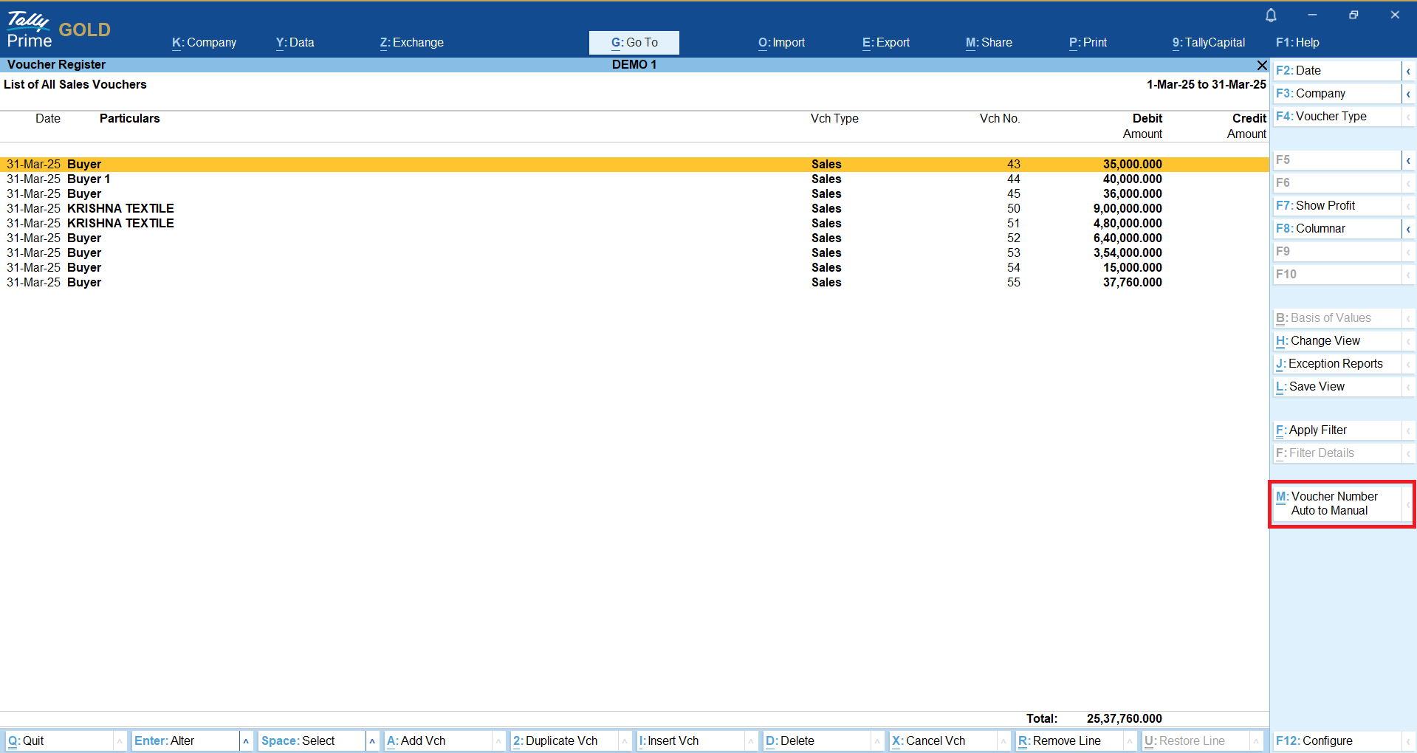The image size is (1417, 753).
Task: Open F12: Configure settings
Action: (1337, 740)
